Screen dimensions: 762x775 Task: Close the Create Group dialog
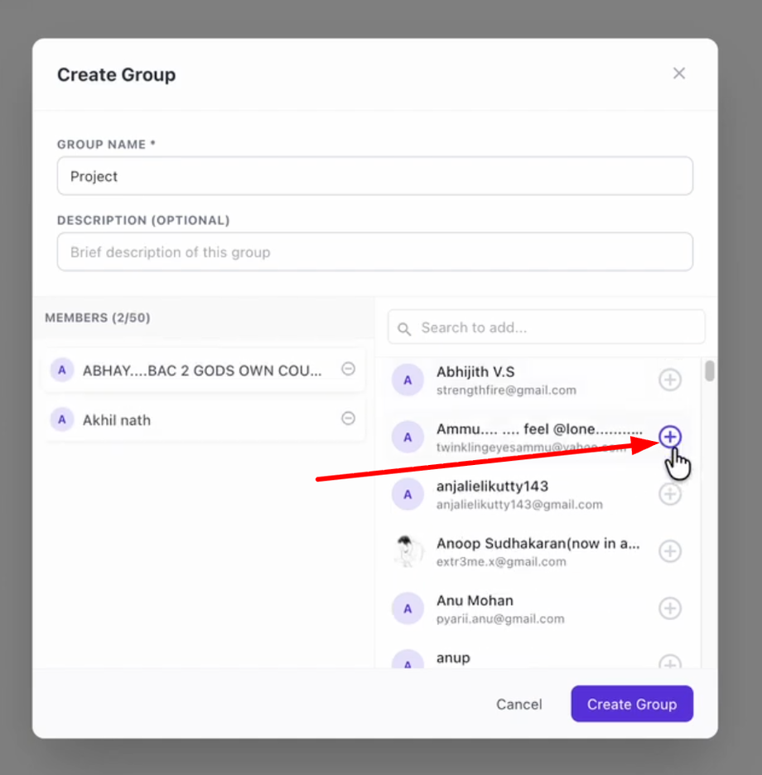[679, 73]
